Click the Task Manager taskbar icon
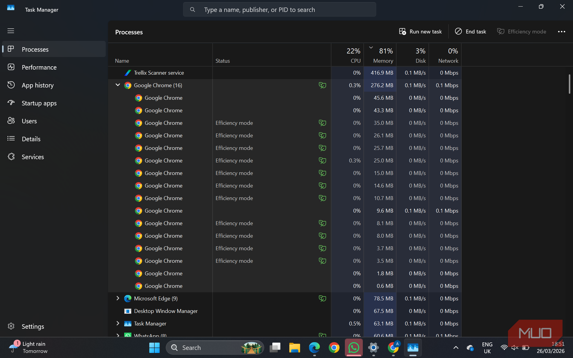Viewport: 573px width, 358px height. tap(413, 348)
